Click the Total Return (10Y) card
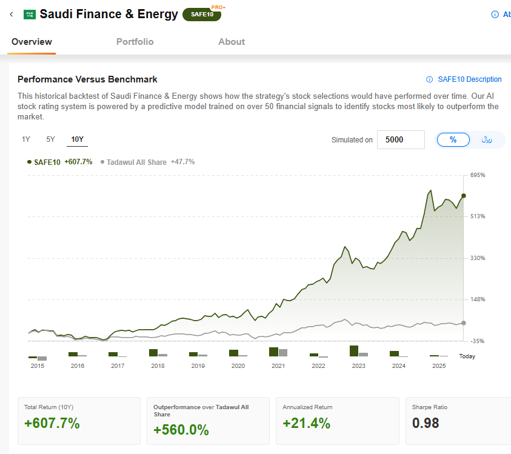 click(x=79, y=421)
